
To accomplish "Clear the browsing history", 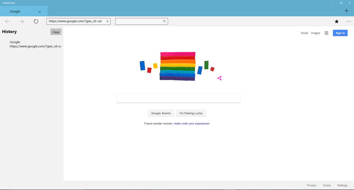I will point(56,32).
